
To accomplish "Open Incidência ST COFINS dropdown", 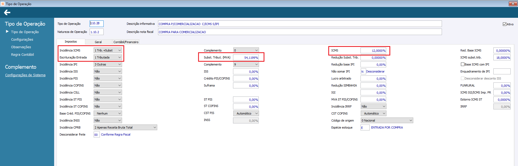I will [108, 106].
